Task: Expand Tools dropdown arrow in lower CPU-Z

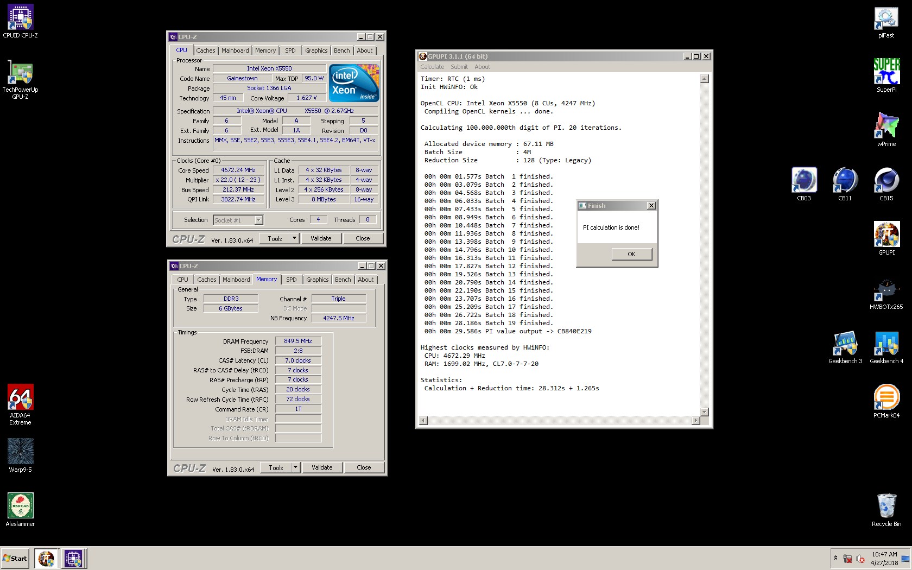Action: coord(295,467)
